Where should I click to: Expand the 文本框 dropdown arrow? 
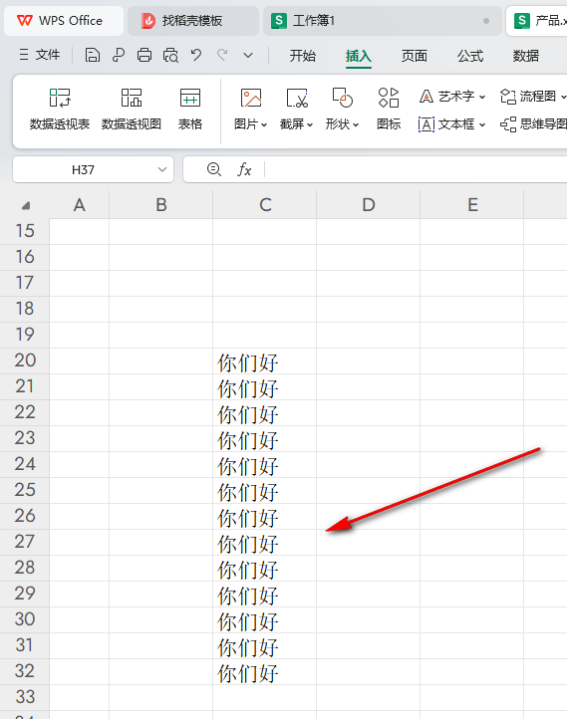point(482,124)
